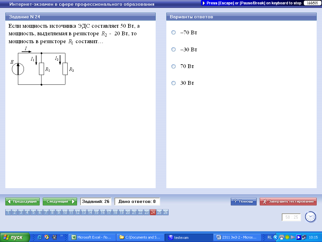This screenshot has width=322, height=242.
Task: Click the network computers tray icon
Action: coord(304,238)
